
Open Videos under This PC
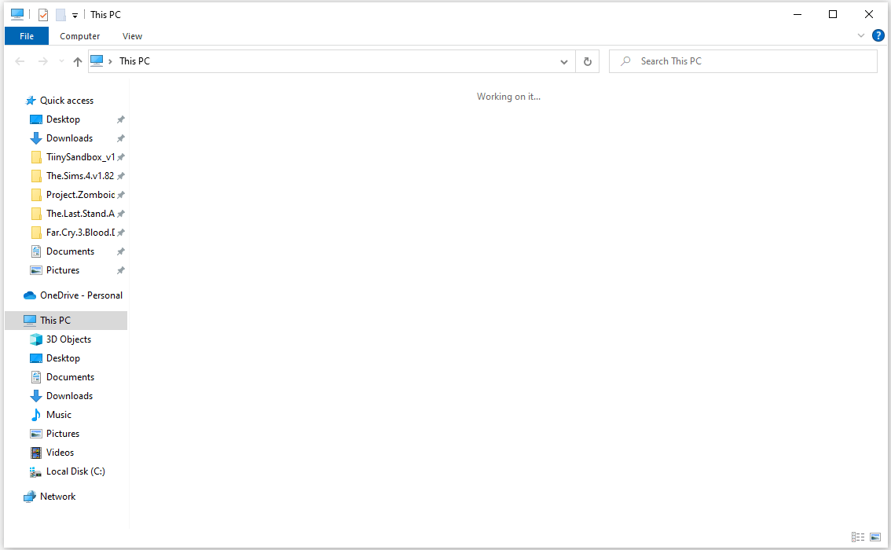point(60,453)
